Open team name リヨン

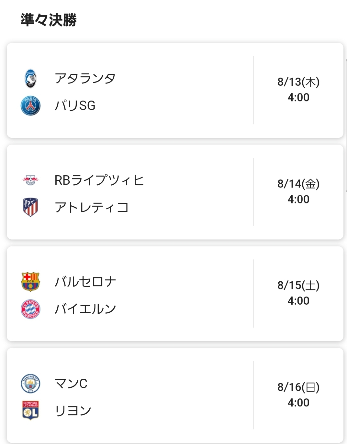73,410
